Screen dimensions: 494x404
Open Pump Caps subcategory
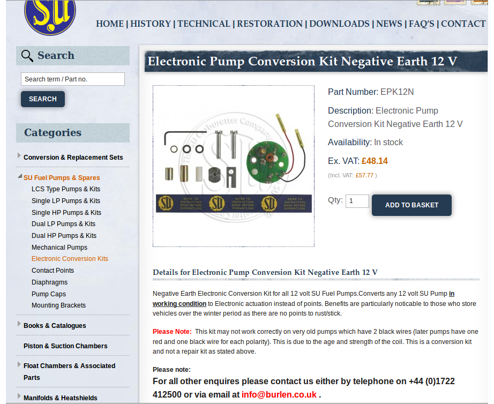click(49, 294)
